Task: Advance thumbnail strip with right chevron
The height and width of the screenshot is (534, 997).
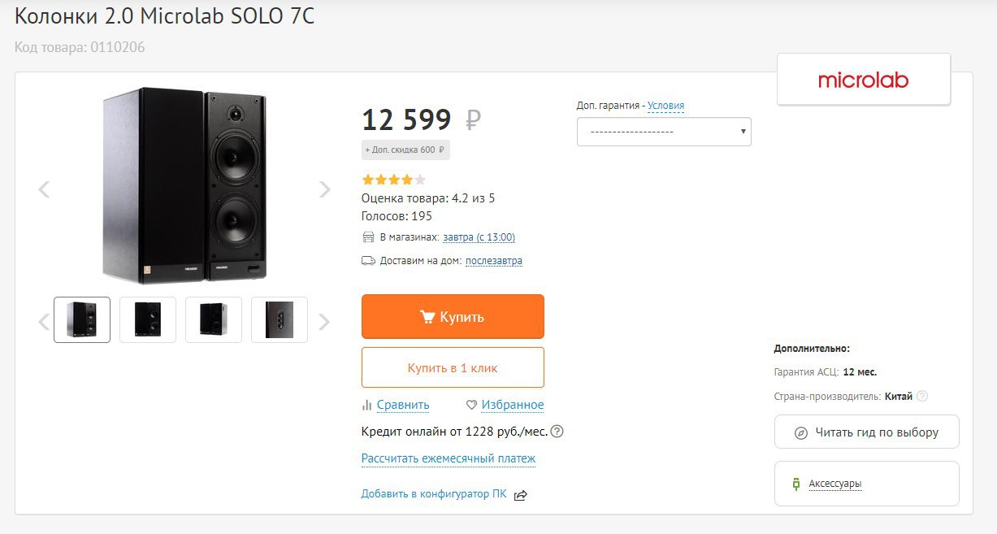Action: point(324,322)
